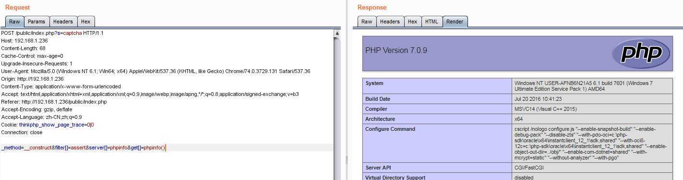Open the Response Headers tab
Image resolution: width=683 pixels, height=180 pixels.
click(390, 21)
